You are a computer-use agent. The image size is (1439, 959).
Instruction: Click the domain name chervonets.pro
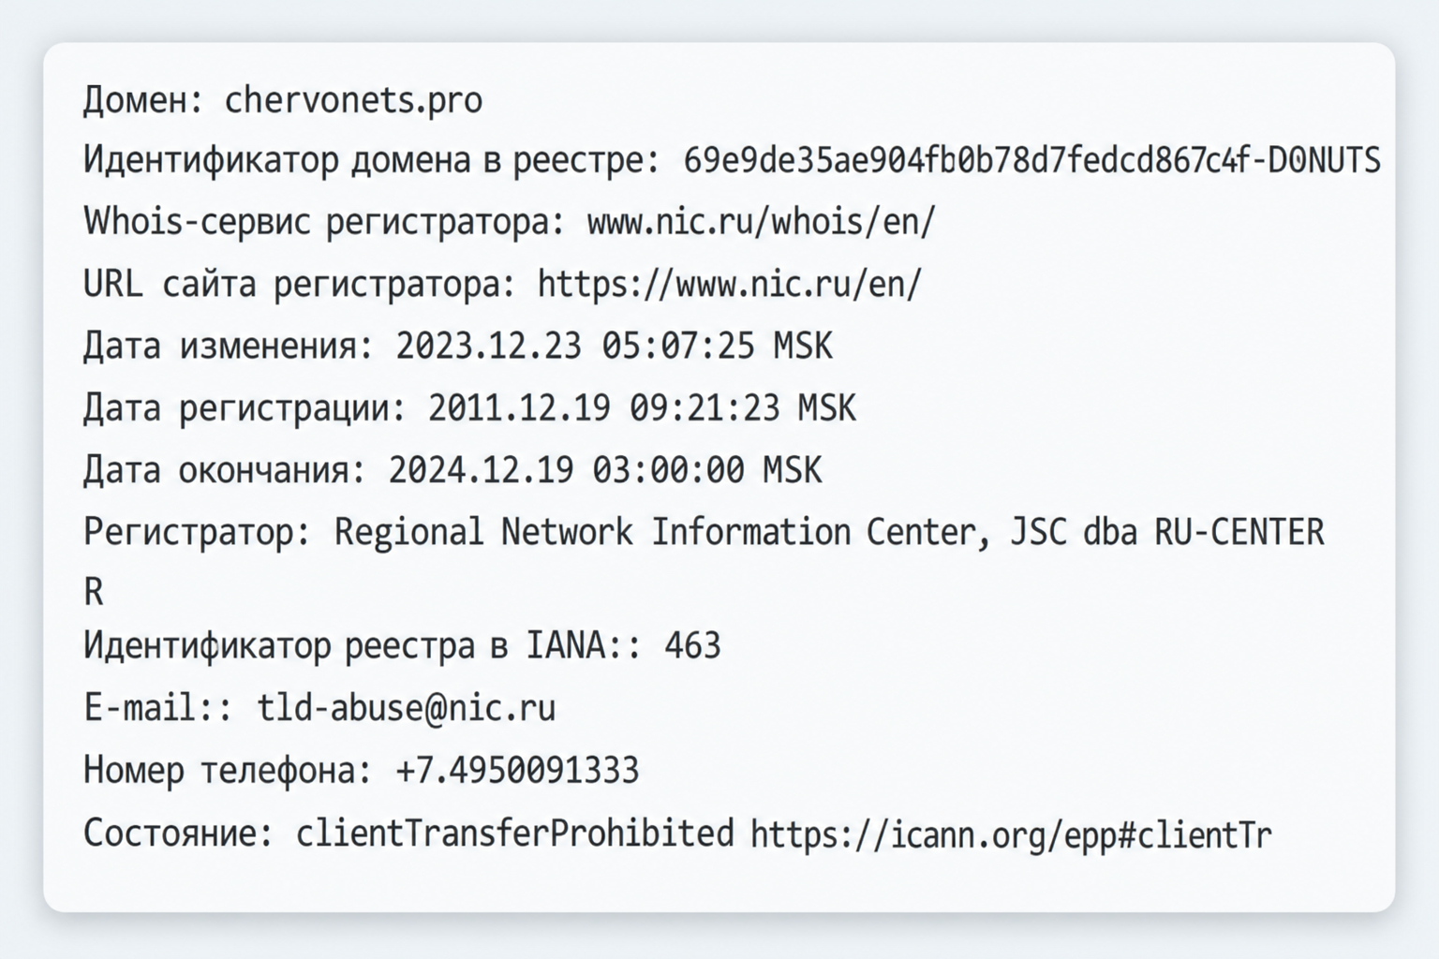click(353, 100)
